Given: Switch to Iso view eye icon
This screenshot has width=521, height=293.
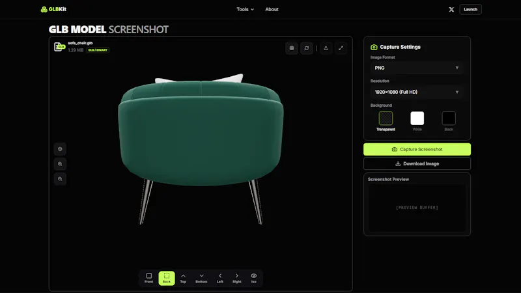Looking at the screenshot, I should coord(253,278).
